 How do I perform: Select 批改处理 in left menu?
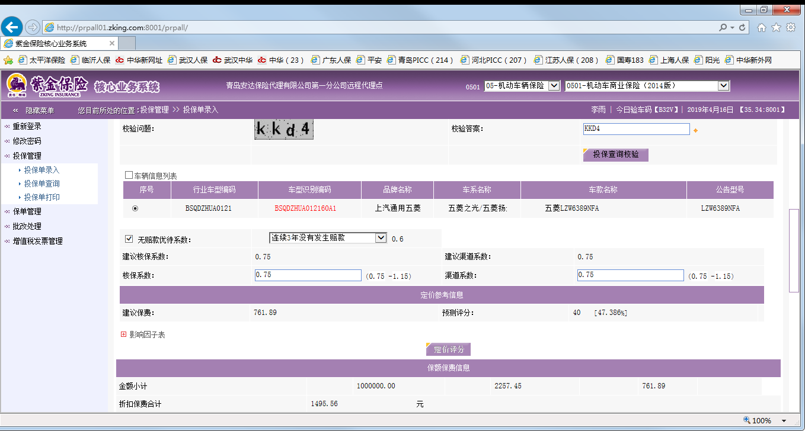coord(27,226)
